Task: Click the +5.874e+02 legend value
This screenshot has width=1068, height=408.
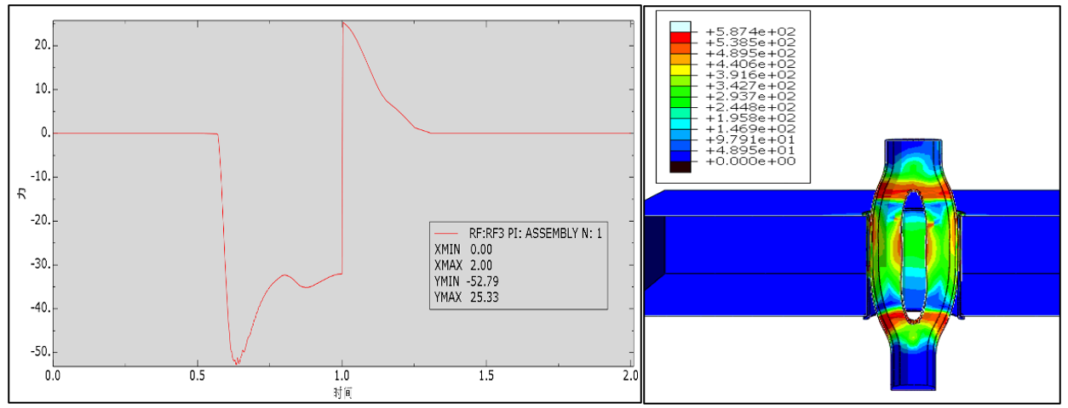Action: tap(749, 31)
